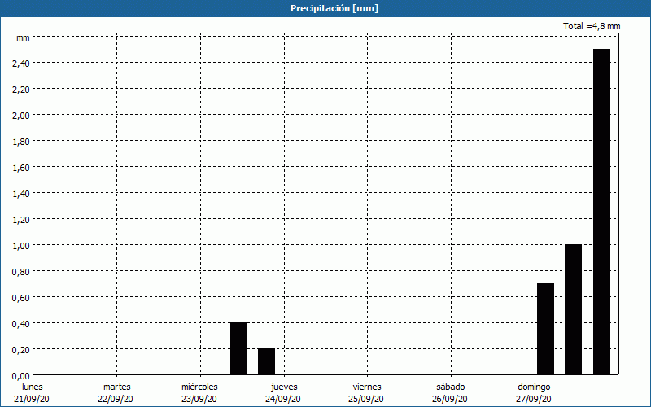Click the 0,00 axis value
This screenshot has width=651, height=407.
click(21, 376)
